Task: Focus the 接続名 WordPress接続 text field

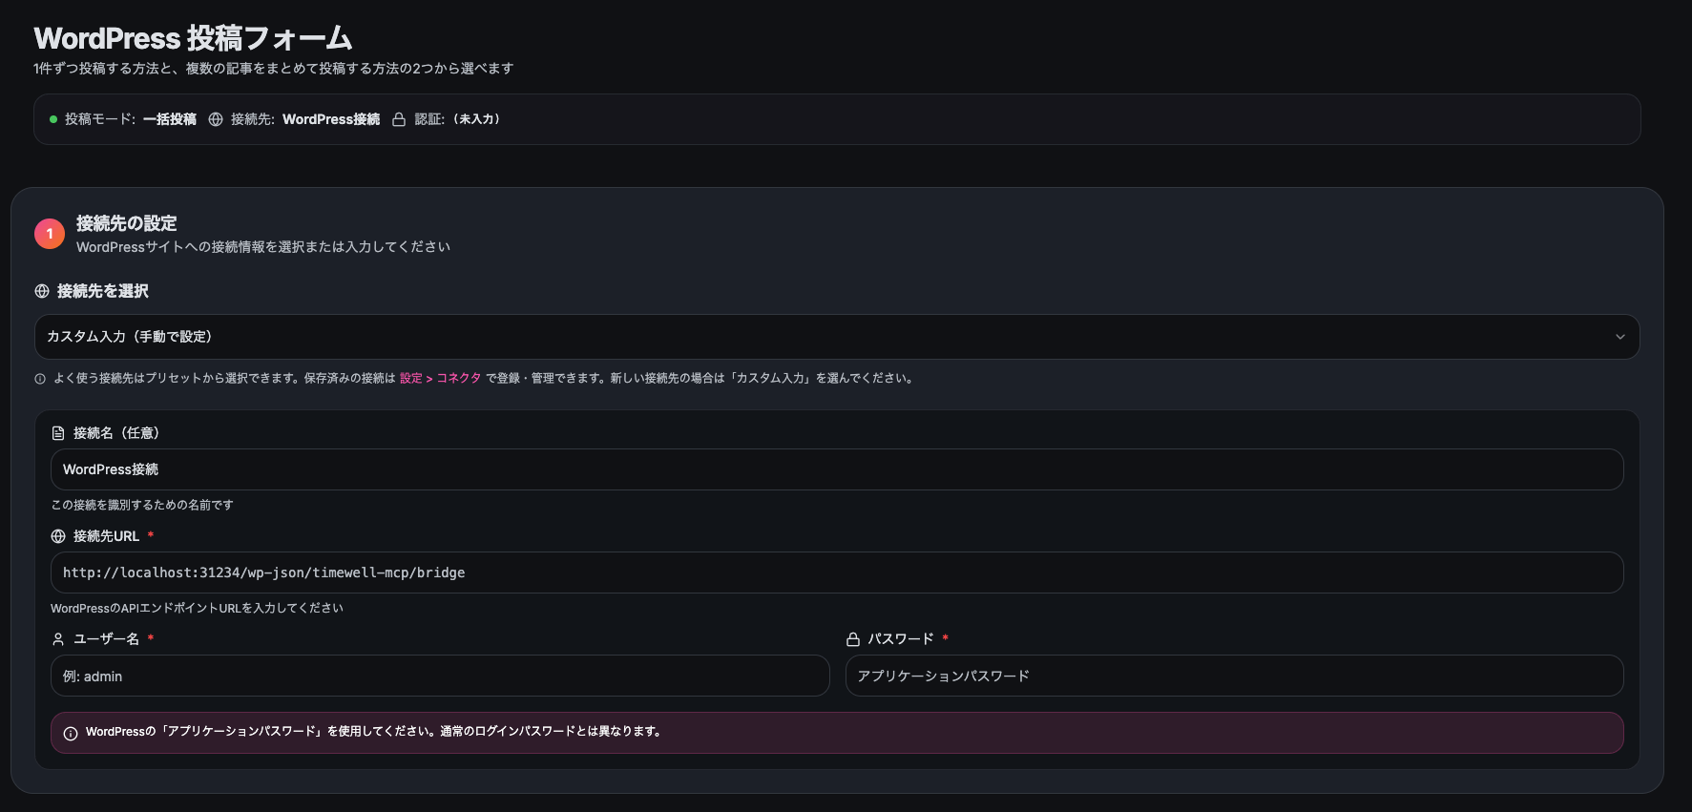Action: (x=836, y=469)
